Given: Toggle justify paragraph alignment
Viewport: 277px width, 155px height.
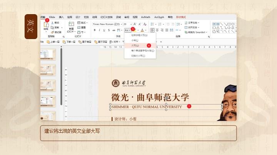Looking at the screenshot, I should click(x=167, y=30).
